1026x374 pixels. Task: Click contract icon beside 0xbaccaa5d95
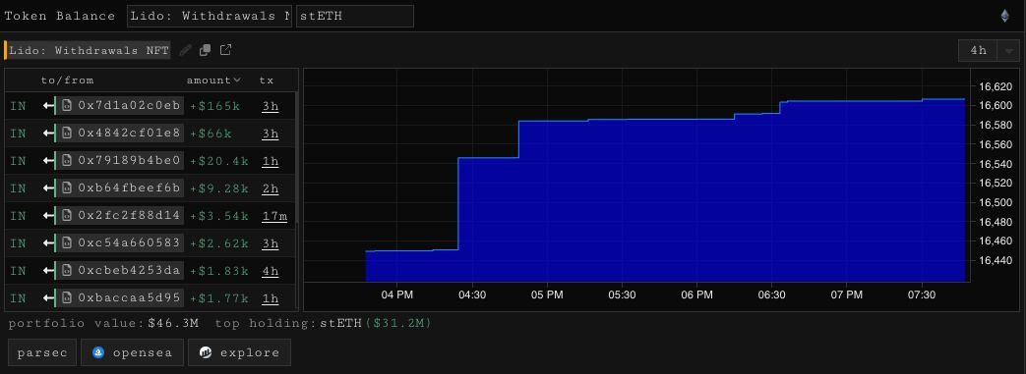[67, 297]
